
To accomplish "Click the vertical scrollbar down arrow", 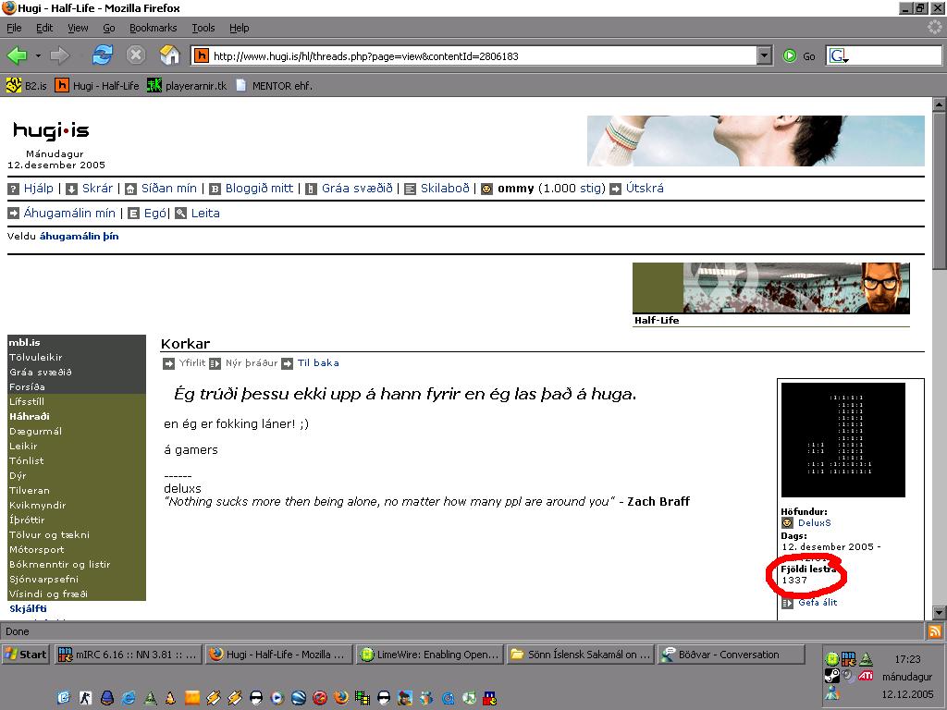I will click(940, 613).
